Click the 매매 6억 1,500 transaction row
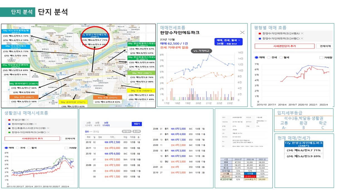Image resolution: width=339 pixels, height=190 pixels. 179,139
